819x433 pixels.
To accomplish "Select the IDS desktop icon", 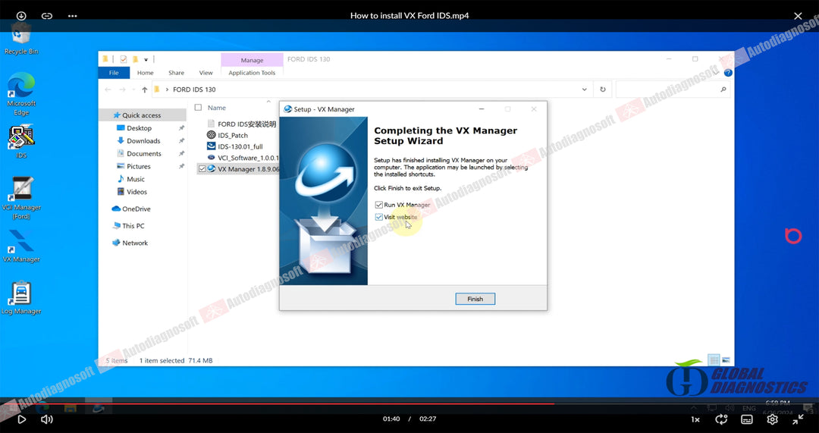I will (x=21, y=142).
